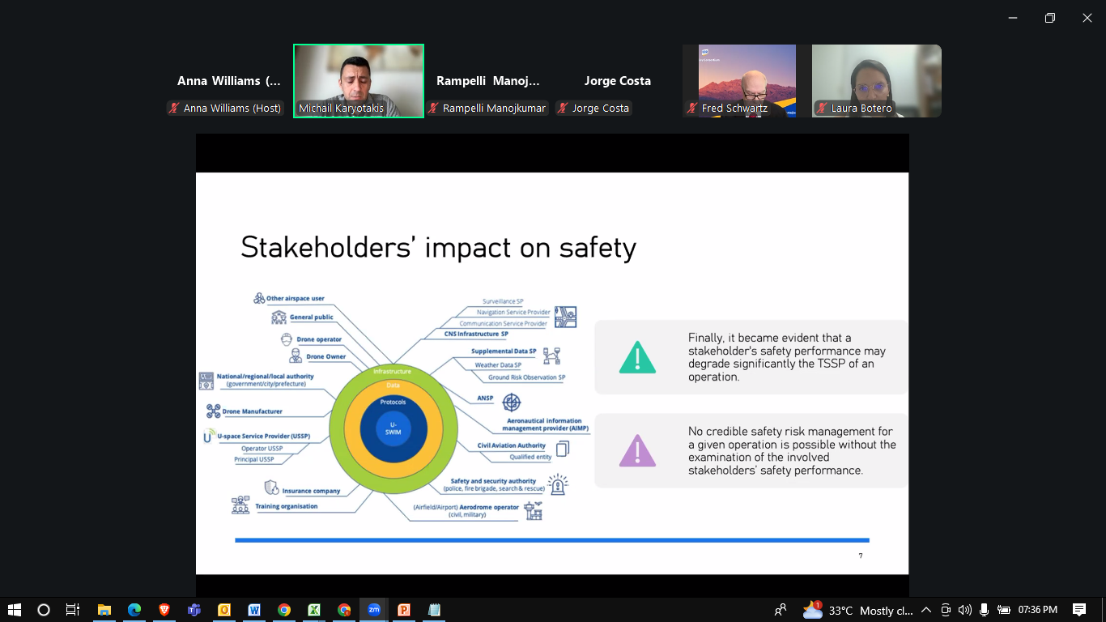Select Laura Botero video tile

pos(877,81)
